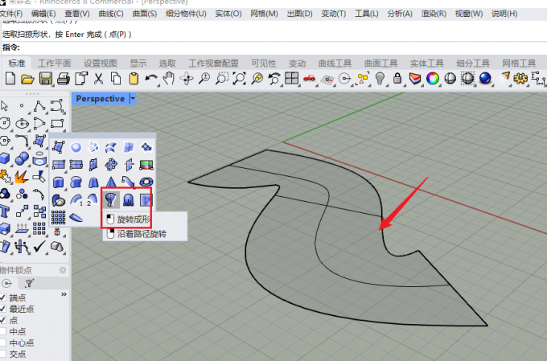Select the Box solid tool in left sidebar
The image size is (547, 361).
click(x=5, y=158)
